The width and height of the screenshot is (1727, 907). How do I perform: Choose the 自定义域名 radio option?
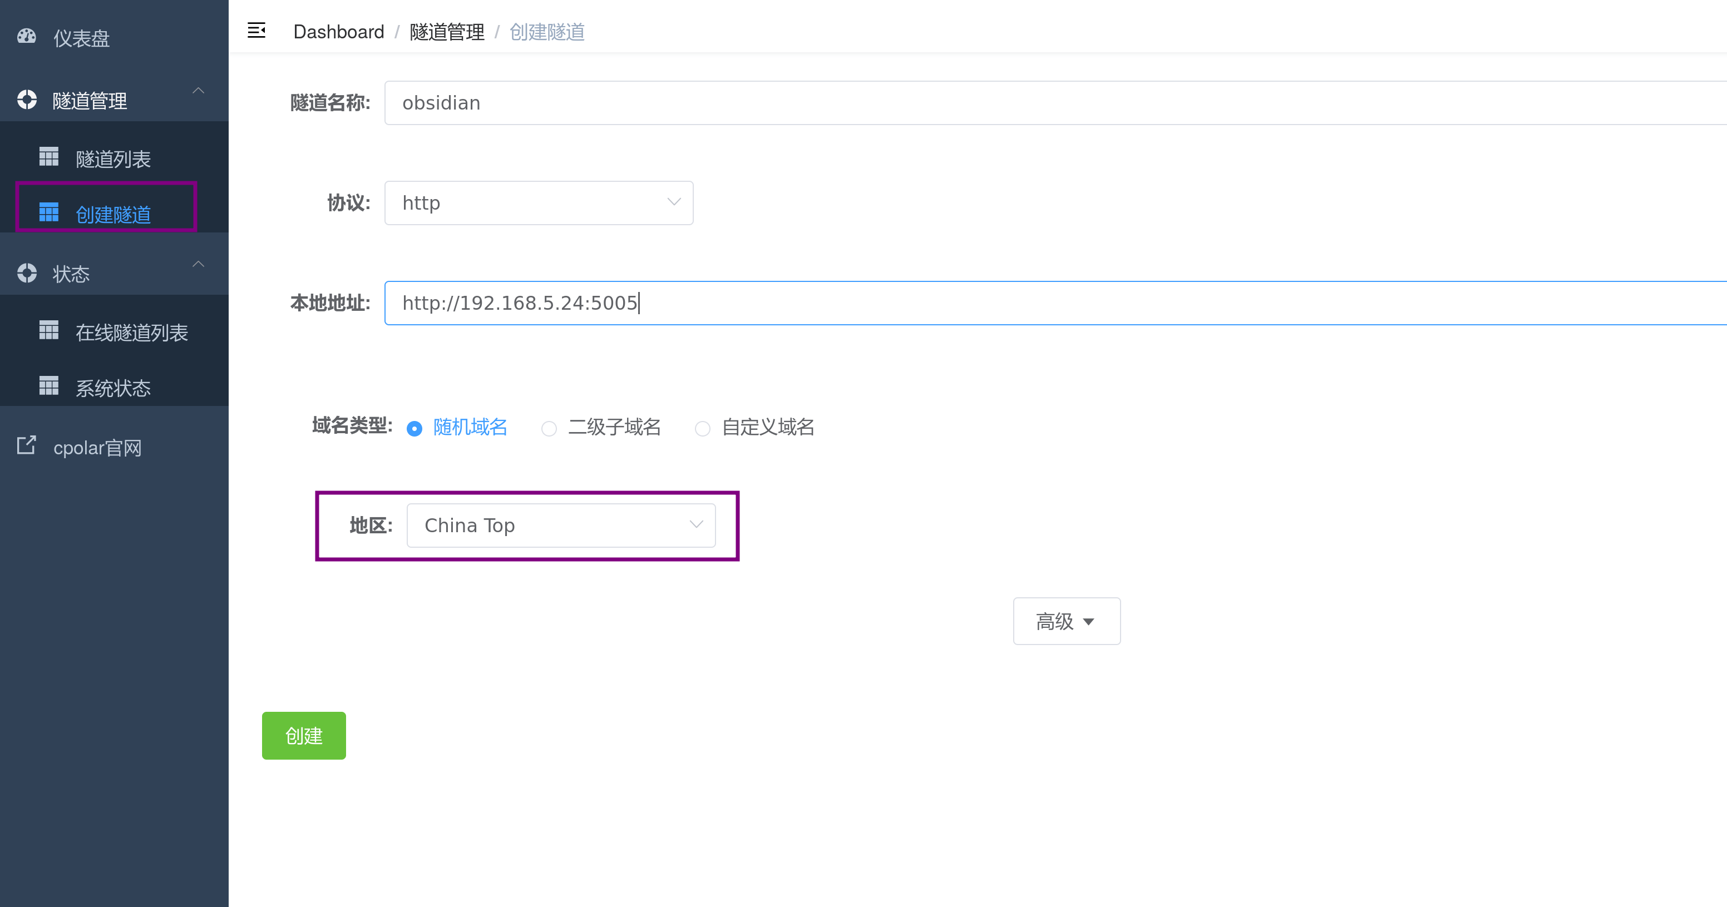tap(702, 428)
